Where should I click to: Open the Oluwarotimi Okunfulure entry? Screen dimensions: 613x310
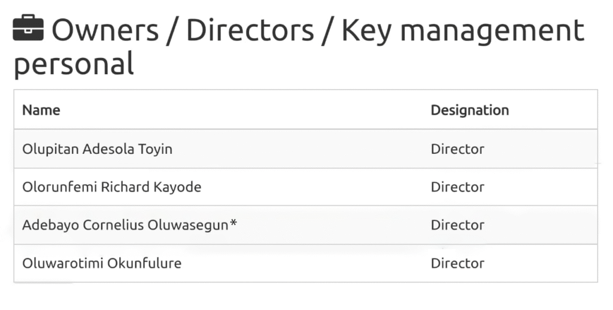tap(102, 263)
